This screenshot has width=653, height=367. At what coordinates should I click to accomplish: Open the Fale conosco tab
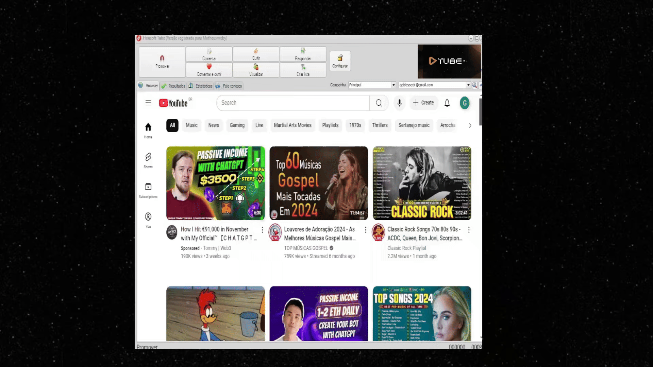click(229, 86)
